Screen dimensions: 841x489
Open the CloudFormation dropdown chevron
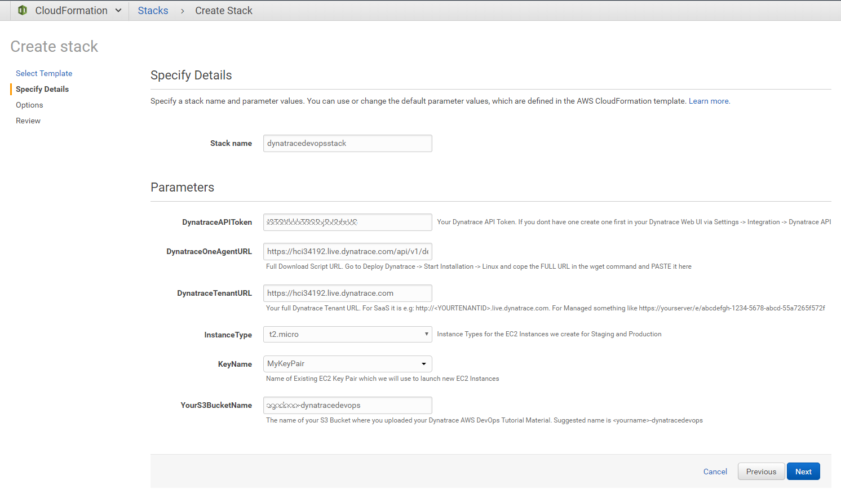point(118,10)
